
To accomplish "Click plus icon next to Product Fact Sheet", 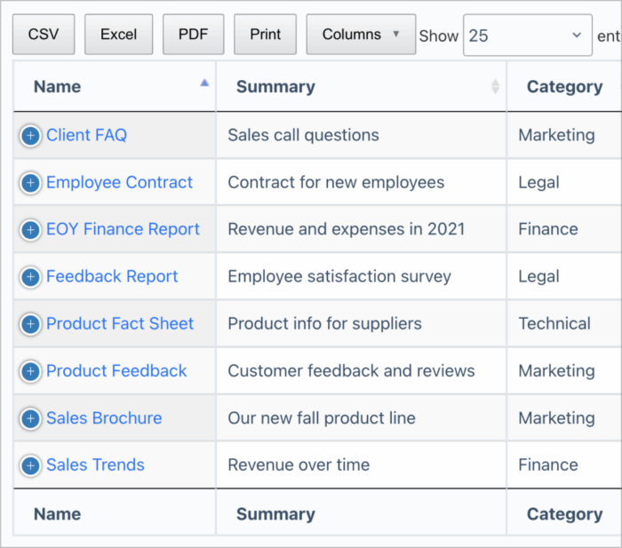I will 30,324.
